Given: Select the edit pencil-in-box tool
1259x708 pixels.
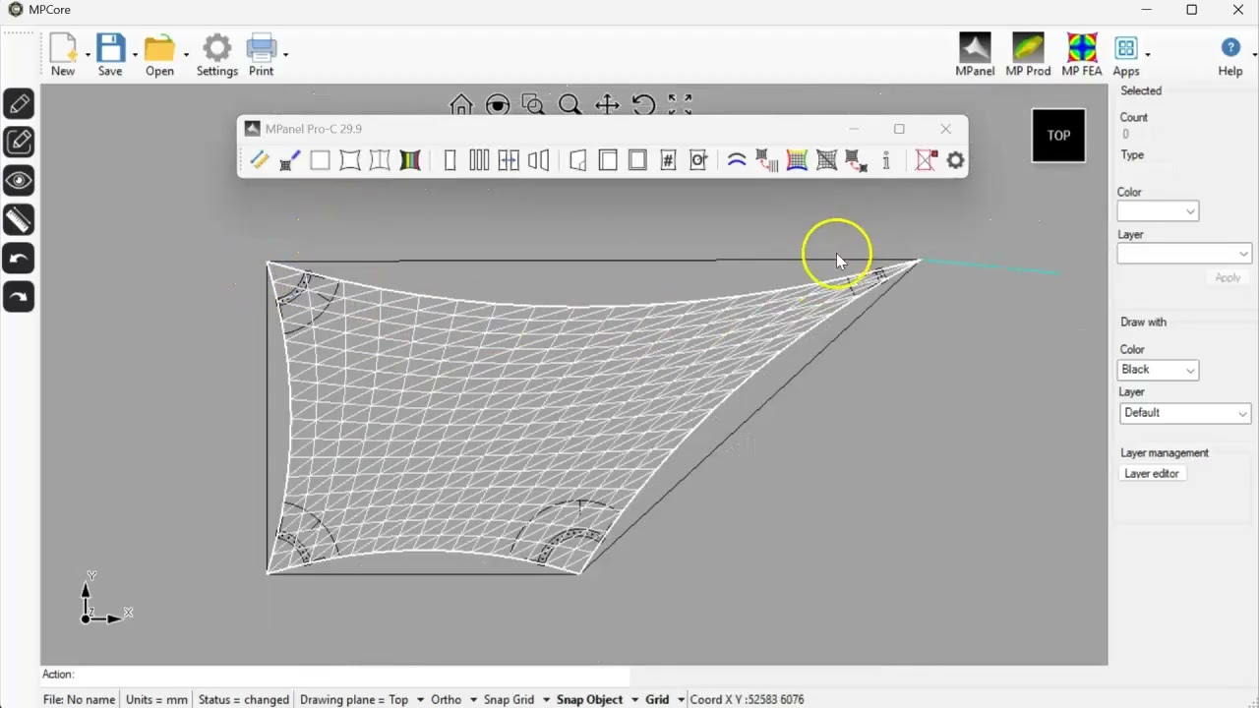Looking at the screenshot, I should 20,142.
